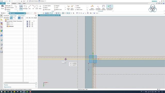
Task: Switch to the View tab
Action: [x=20, y=3]
